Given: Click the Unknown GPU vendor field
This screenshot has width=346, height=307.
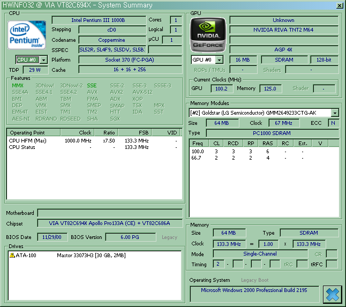Looking at the screenshot, I should 283,20.
